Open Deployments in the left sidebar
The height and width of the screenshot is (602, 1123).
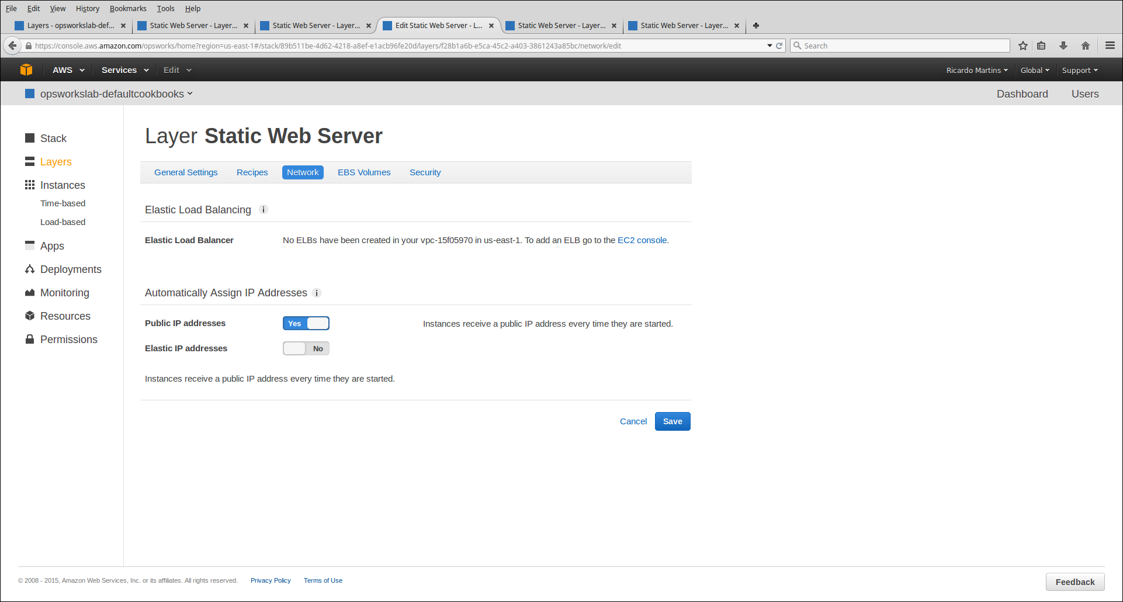pos(71,269)
